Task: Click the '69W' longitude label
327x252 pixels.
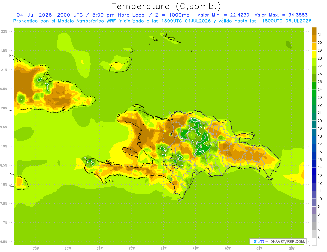Action: click(259, 248)
